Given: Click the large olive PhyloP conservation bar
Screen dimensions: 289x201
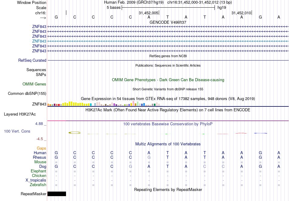Looking at the screenshot, I should click(x=75, y=133).
